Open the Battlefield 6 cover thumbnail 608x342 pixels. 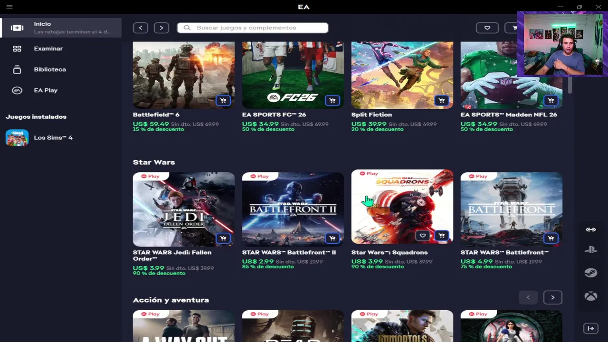click(x=184, y=75)
